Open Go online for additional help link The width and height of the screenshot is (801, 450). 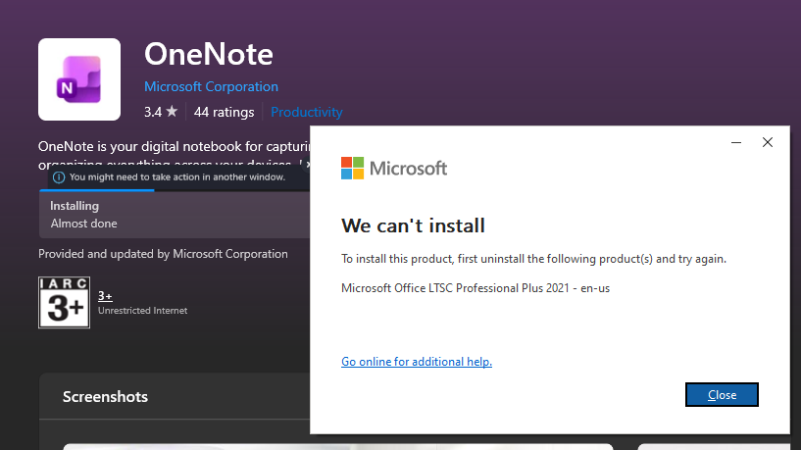pyautogui.click(x=417, y=362)
